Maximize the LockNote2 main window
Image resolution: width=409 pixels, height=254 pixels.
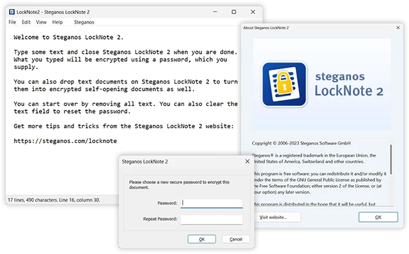tap(234, 11)
